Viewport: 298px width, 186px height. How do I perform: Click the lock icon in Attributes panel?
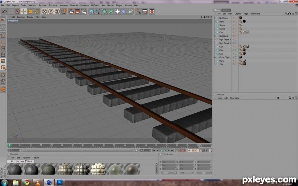(x=290, y=98)
